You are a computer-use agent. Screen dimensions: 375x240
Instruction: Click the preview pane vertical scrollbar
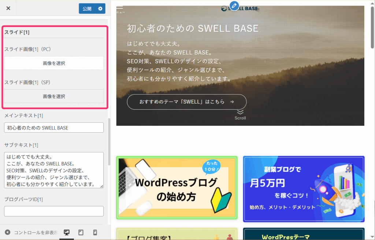click(372, 27)
